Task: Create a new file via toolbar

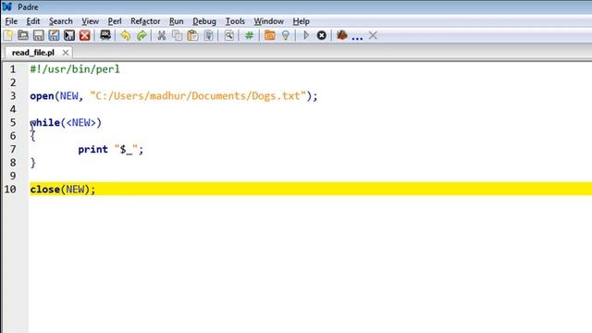Action: [8, 35]
